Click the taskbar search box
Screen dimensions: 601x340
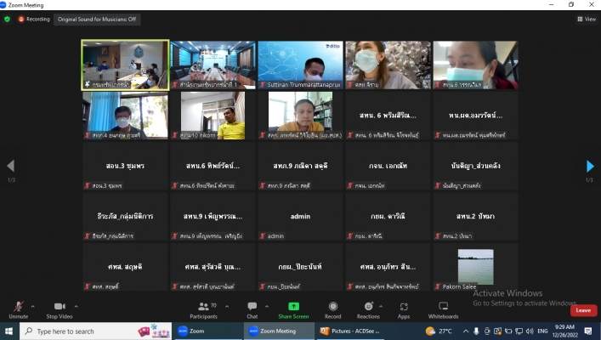pyautogui.click(x=95, y=331)
